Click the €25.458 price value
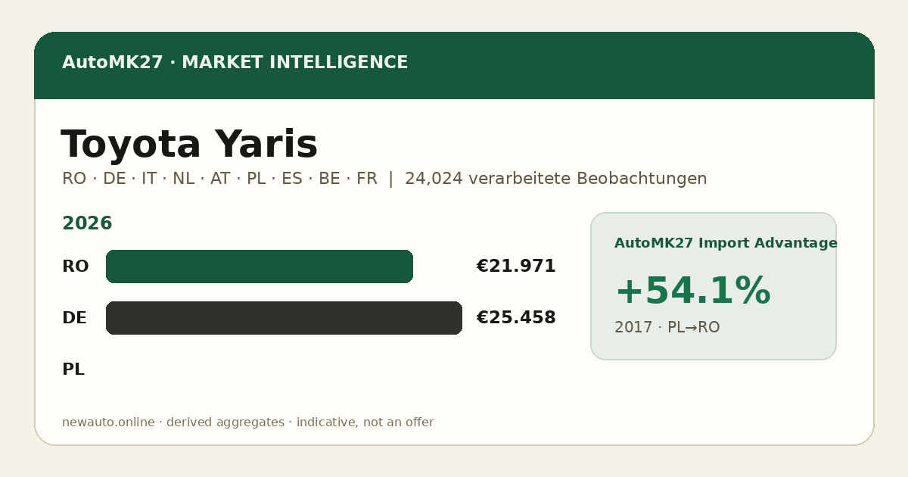The height and width of the screenshot is (477, 908). pos(516,318)
